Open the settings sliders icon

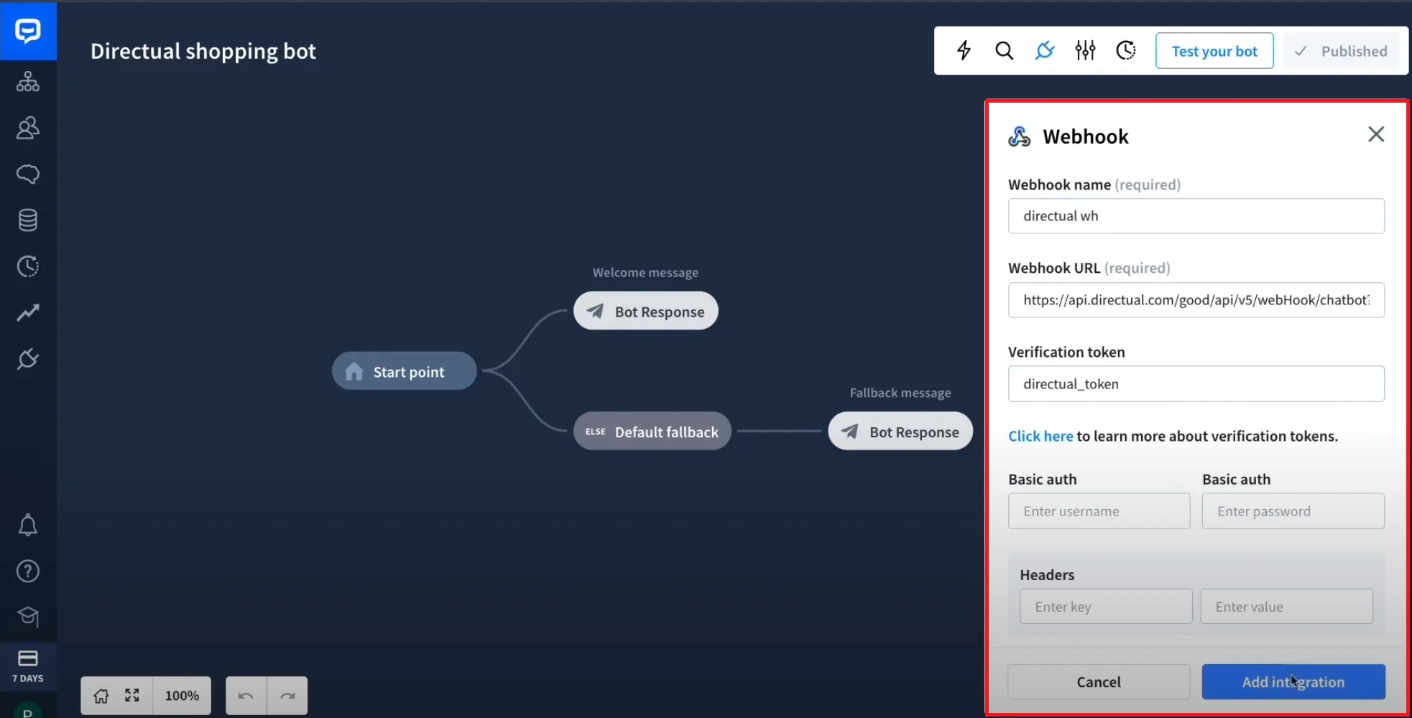click(x=1085, y=50)
